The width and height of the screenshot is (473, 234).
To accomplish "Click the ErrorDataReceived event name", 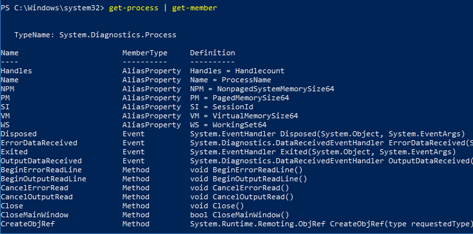I will (39, 143).
